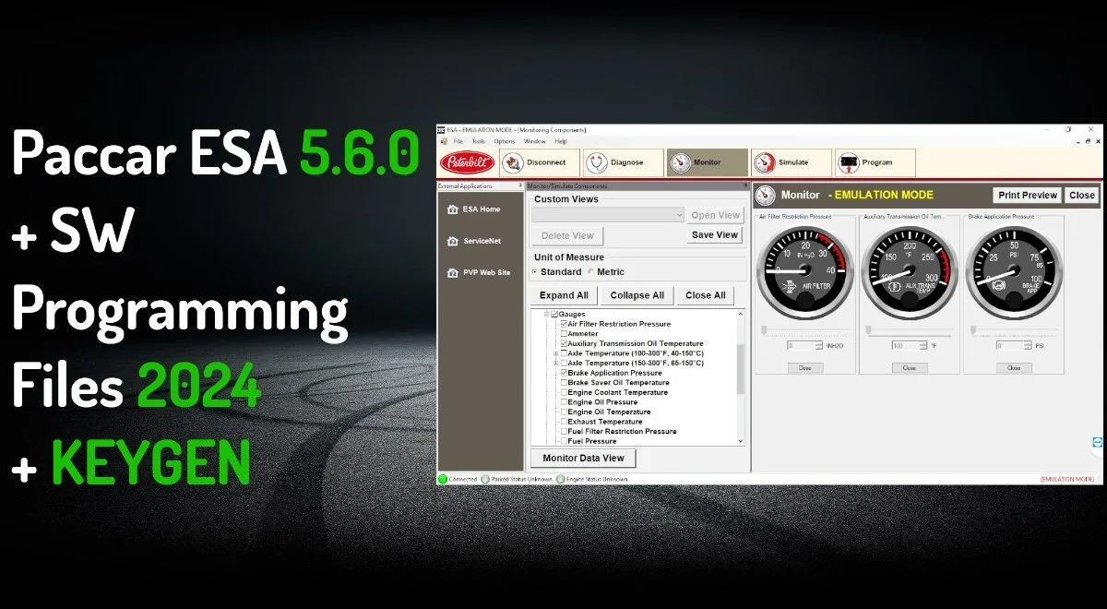
Task: Uncheck Air Filter Restriction Pressure
Action: [564, 324]
